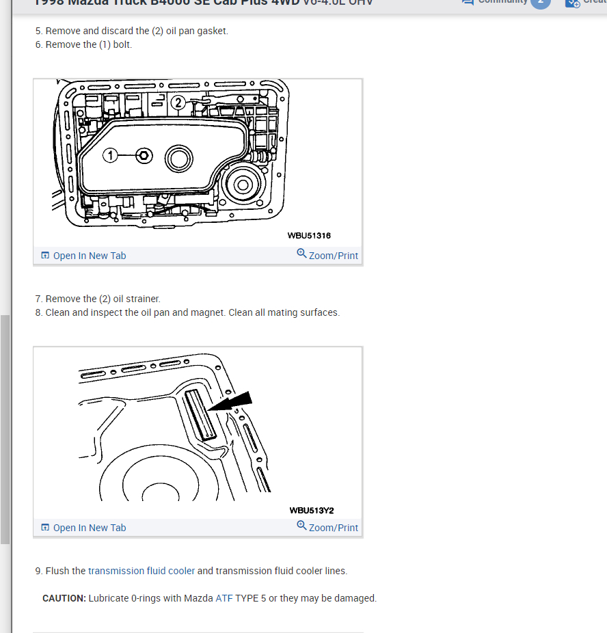Click magnifier icon beside WBU51316 Zoom/Print

coord(301,253)
